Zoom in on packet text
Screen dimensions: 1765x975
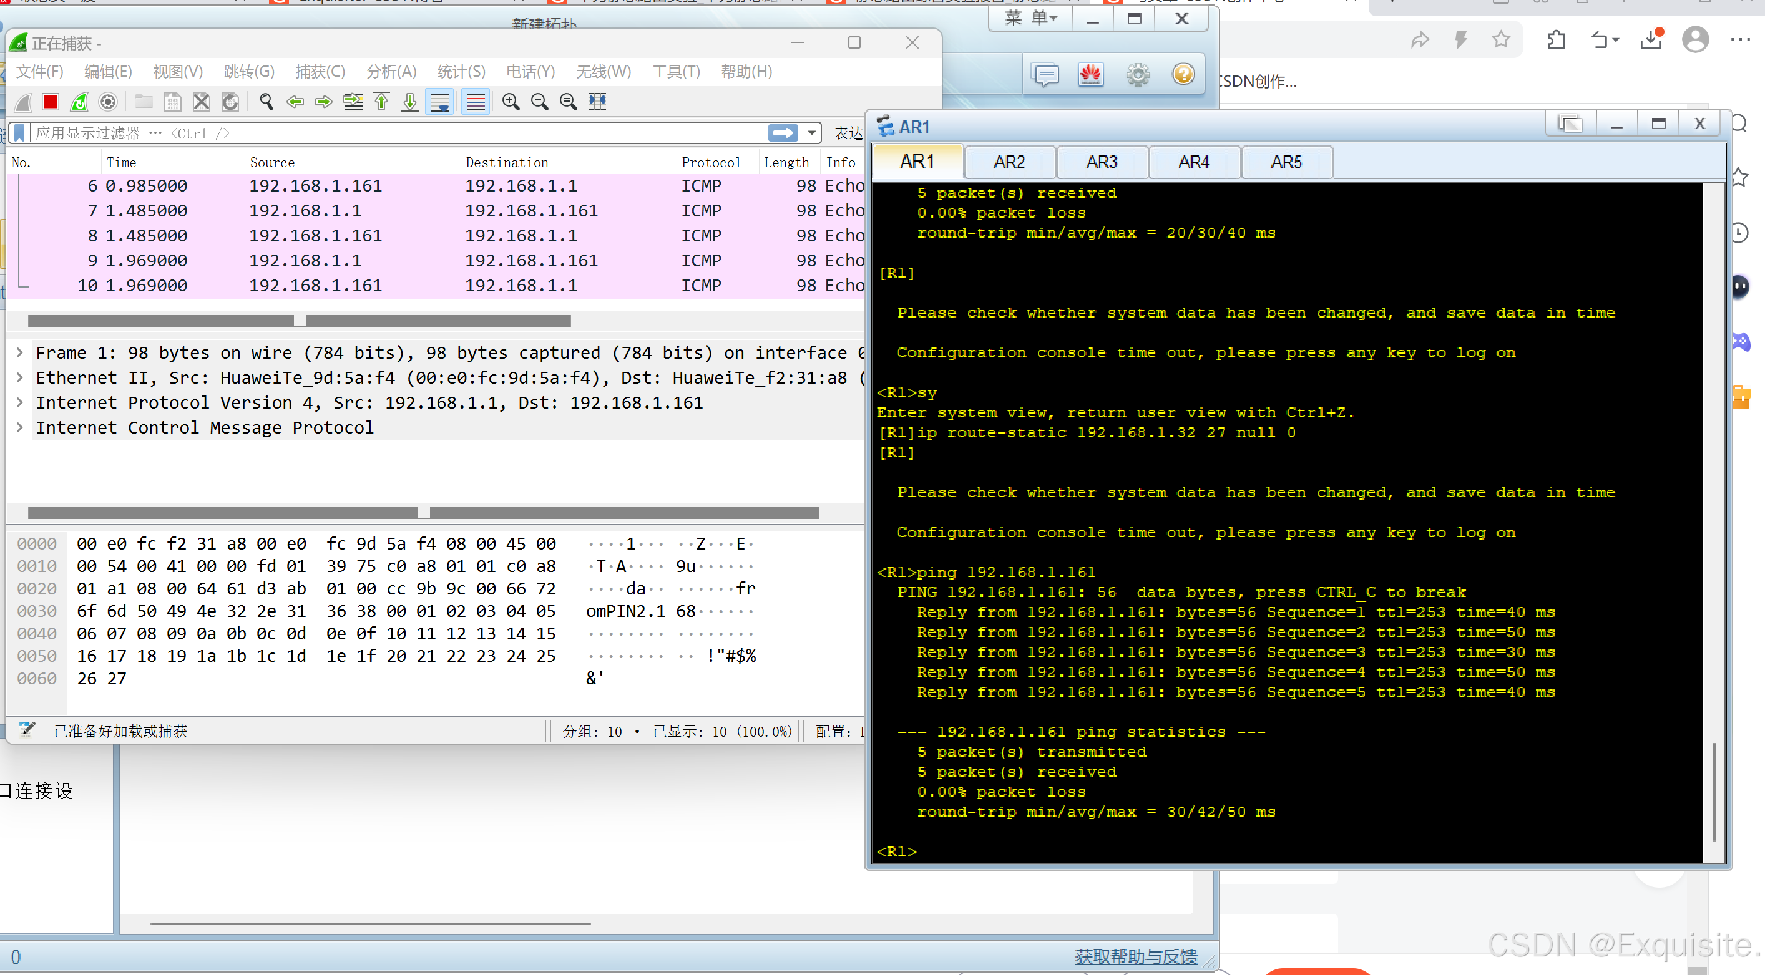click(511, 102)
